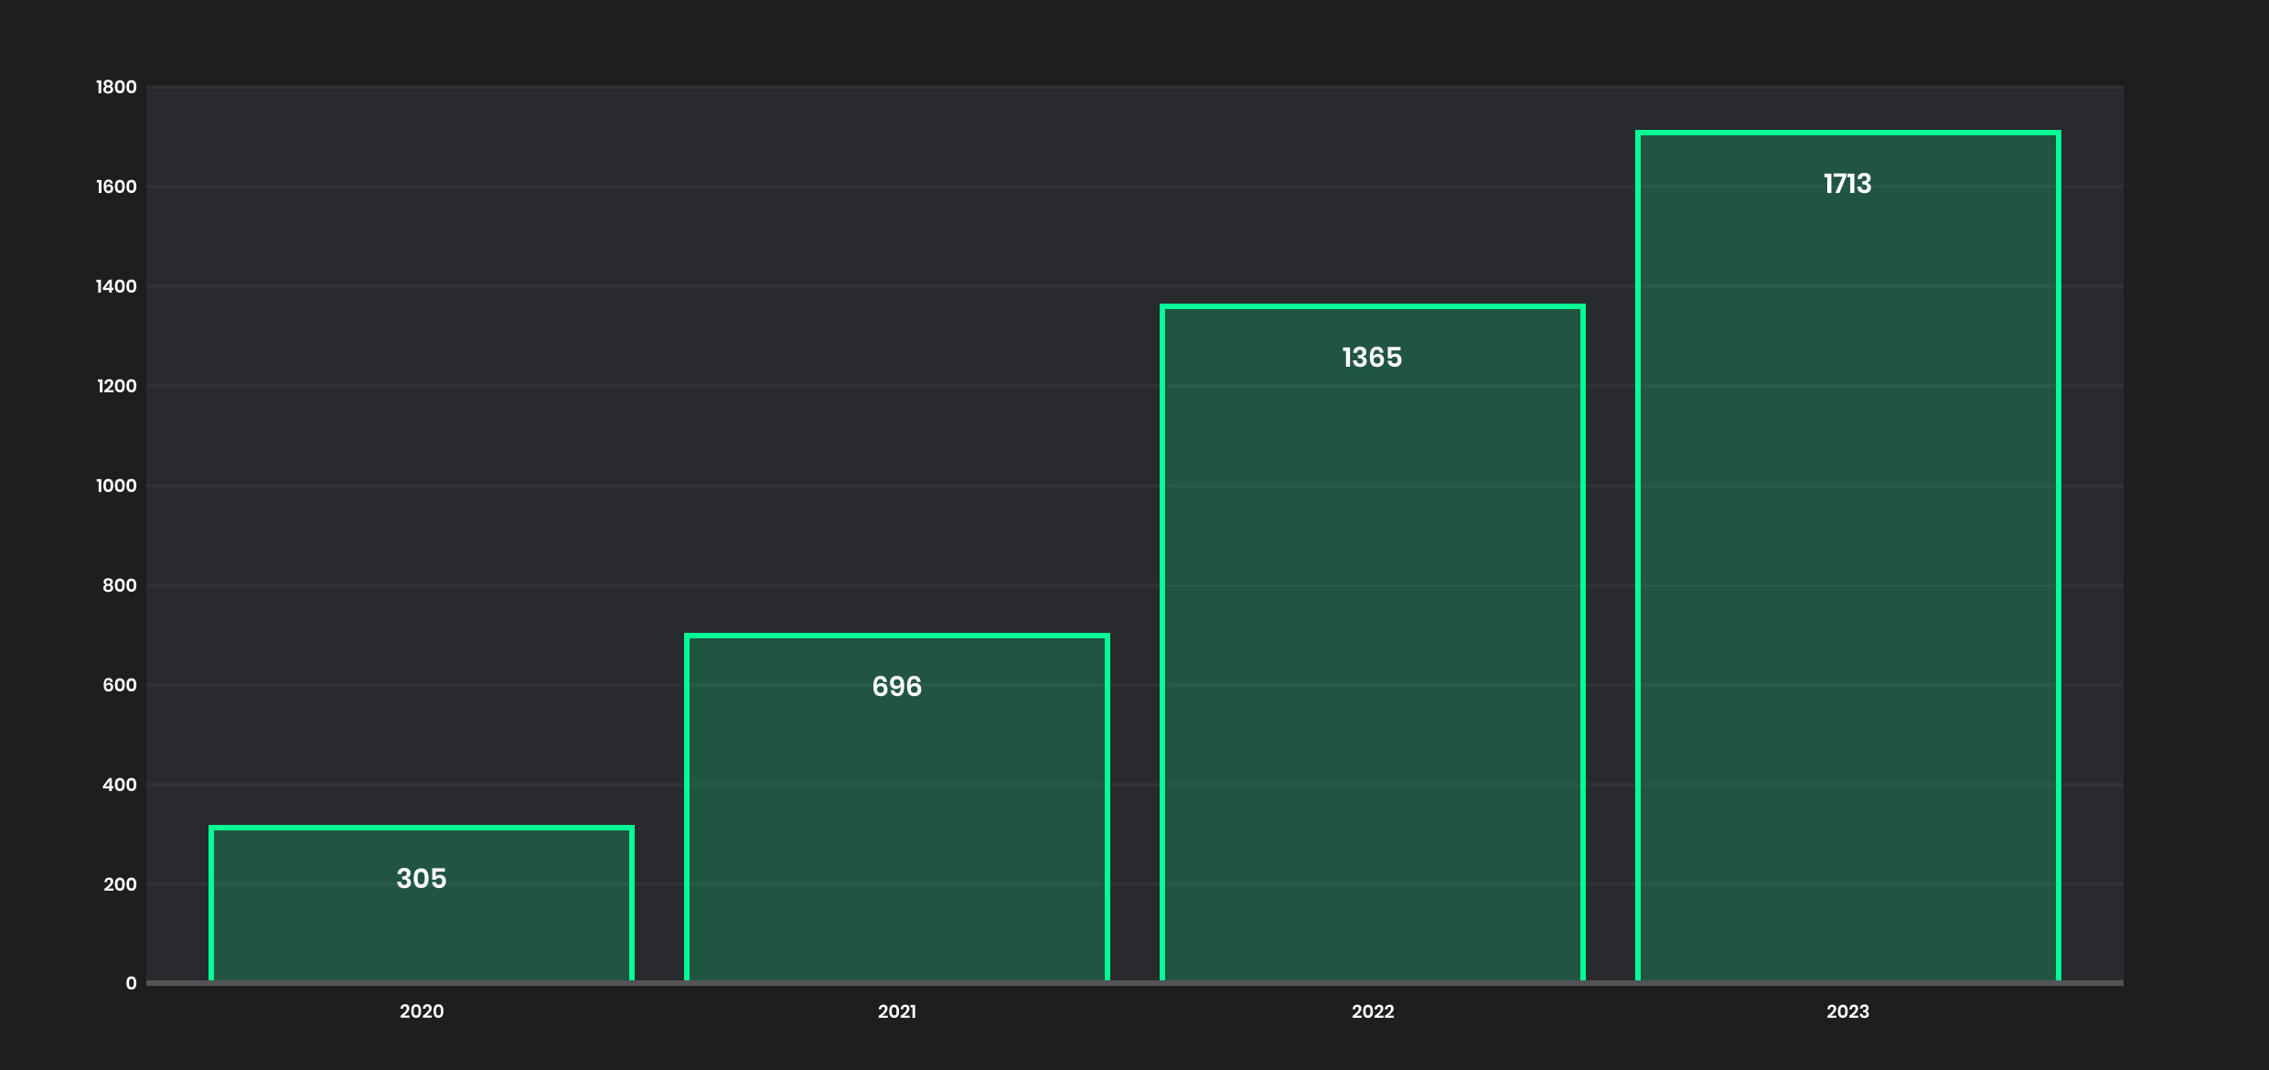Viewport: 2269px width, 1070px height.
Task: Click the 1000 y-axis value
Action: tap(117, 486)
